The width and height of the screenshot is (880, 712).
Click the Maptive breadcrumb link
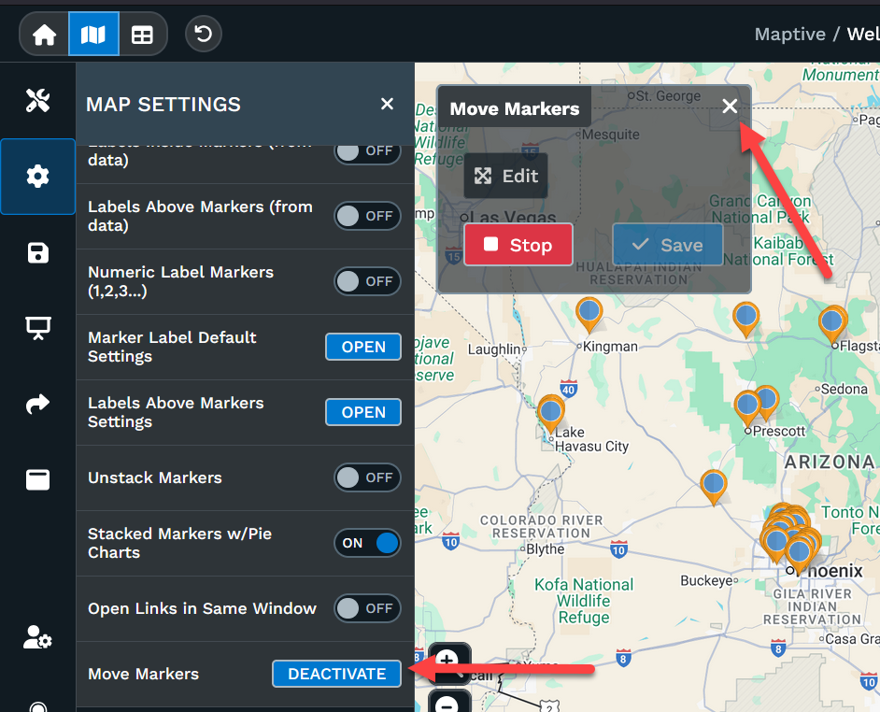point(789,35)
